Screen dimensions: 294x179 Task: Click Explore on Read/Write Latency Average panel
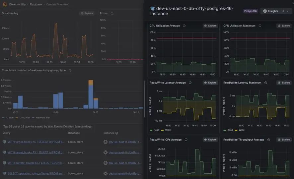(x=210, y=83)
